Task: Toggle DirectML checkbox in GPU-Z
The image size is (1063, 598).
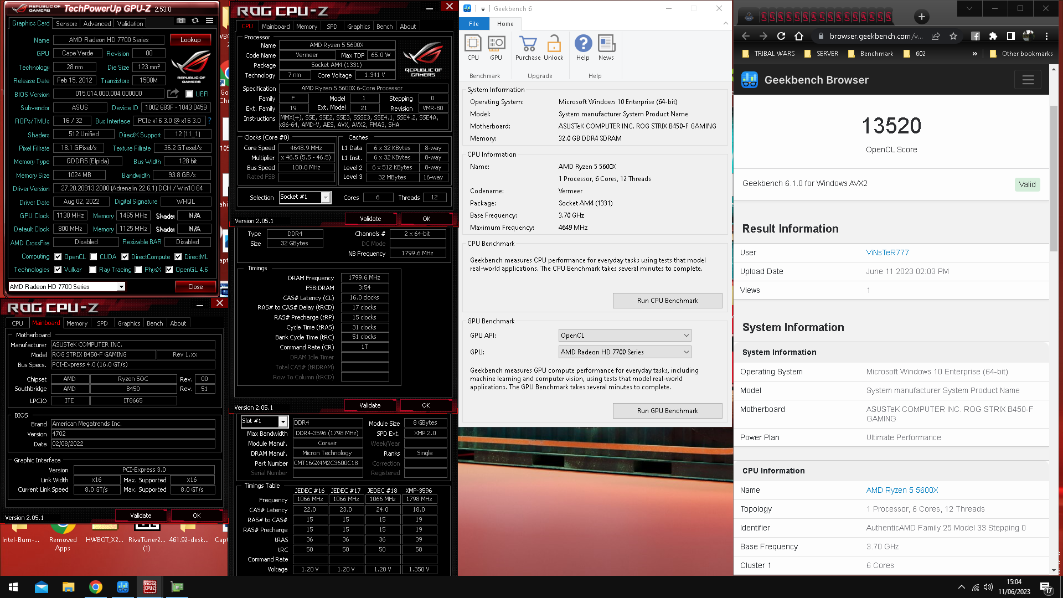Action: [x=178, y=257]
